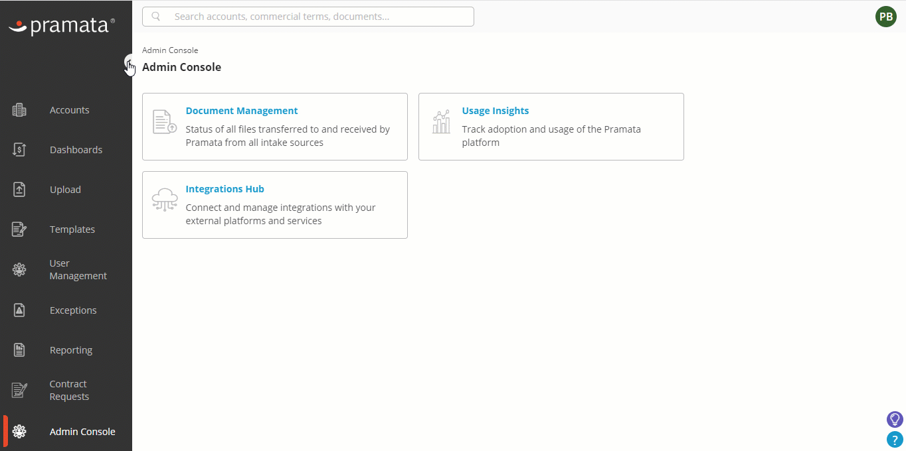Click the purple lightbulb tips icon
Viewport: 906px width, 451px height.
click(895, 419)
